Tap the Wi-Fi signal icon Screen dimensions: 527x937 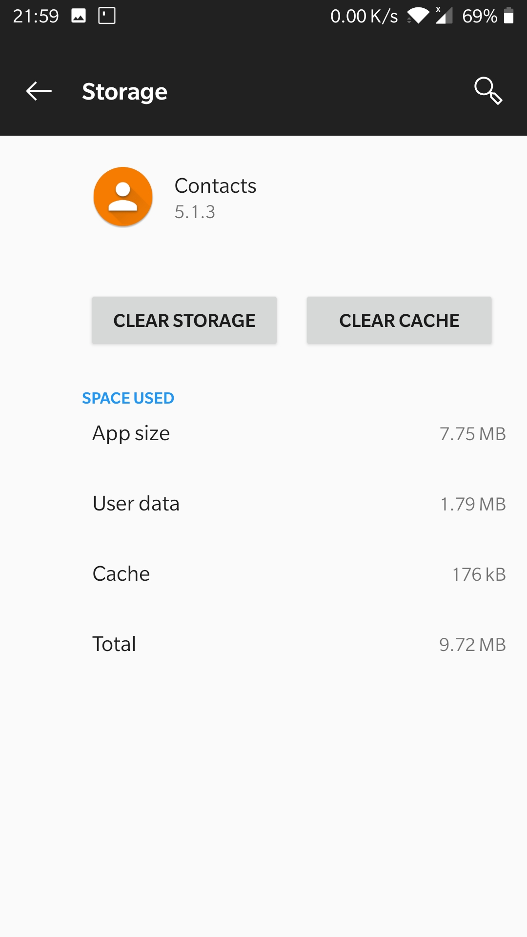coord(418,16)
